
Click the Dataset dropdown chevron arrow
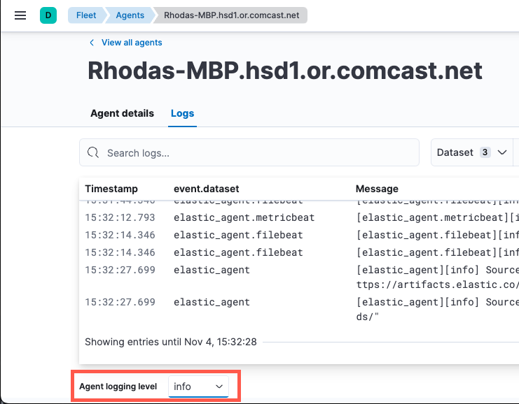[x=501, y=152]
